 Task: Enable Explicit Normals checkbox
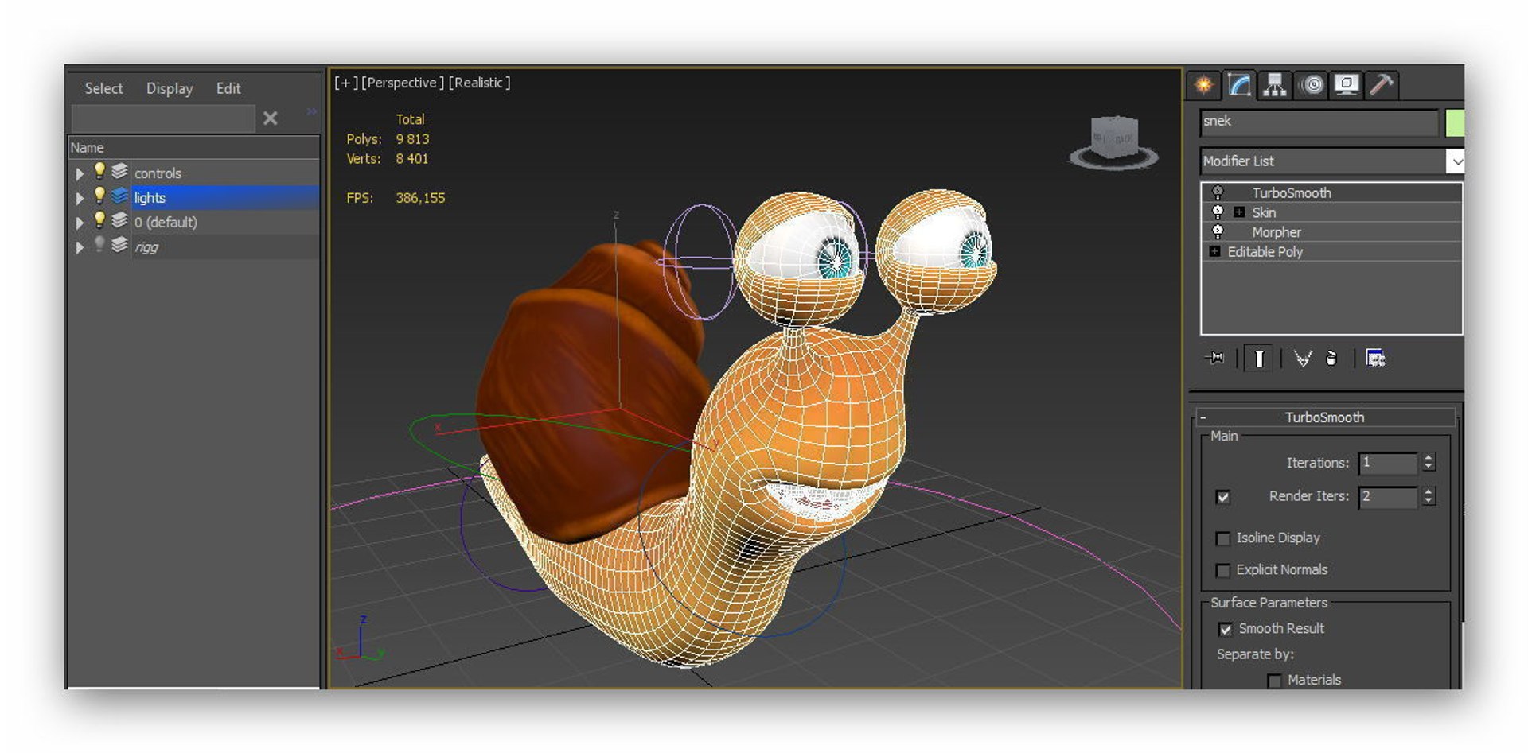1223,571
